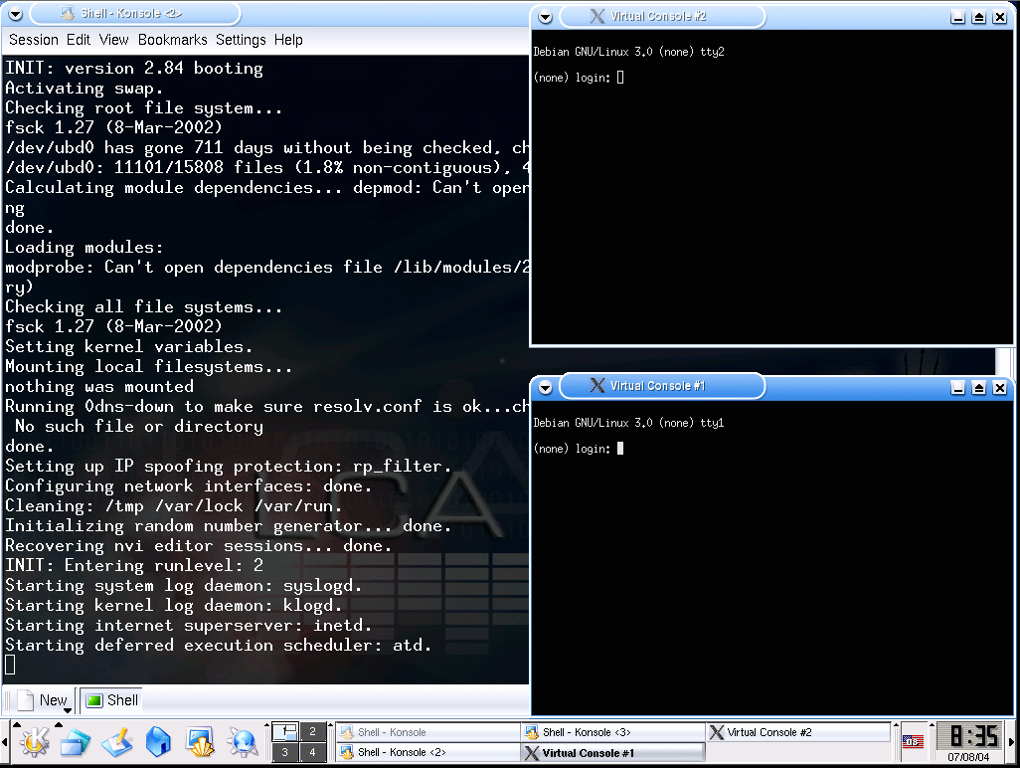The height and width of the screenshot is (768, 1020).
Task: Click the page icon on the New session button
Action: click(x=26, y=700)
